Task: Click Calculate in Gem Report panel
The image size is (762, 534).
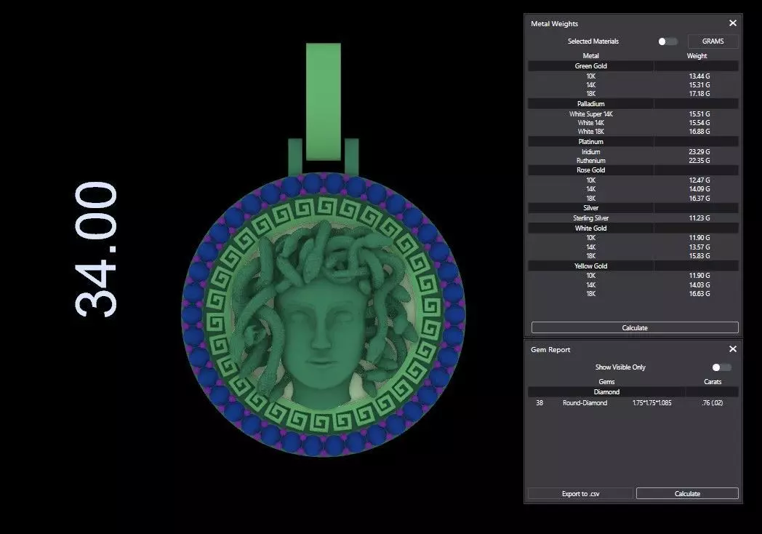Action: [x=687, y=494]
